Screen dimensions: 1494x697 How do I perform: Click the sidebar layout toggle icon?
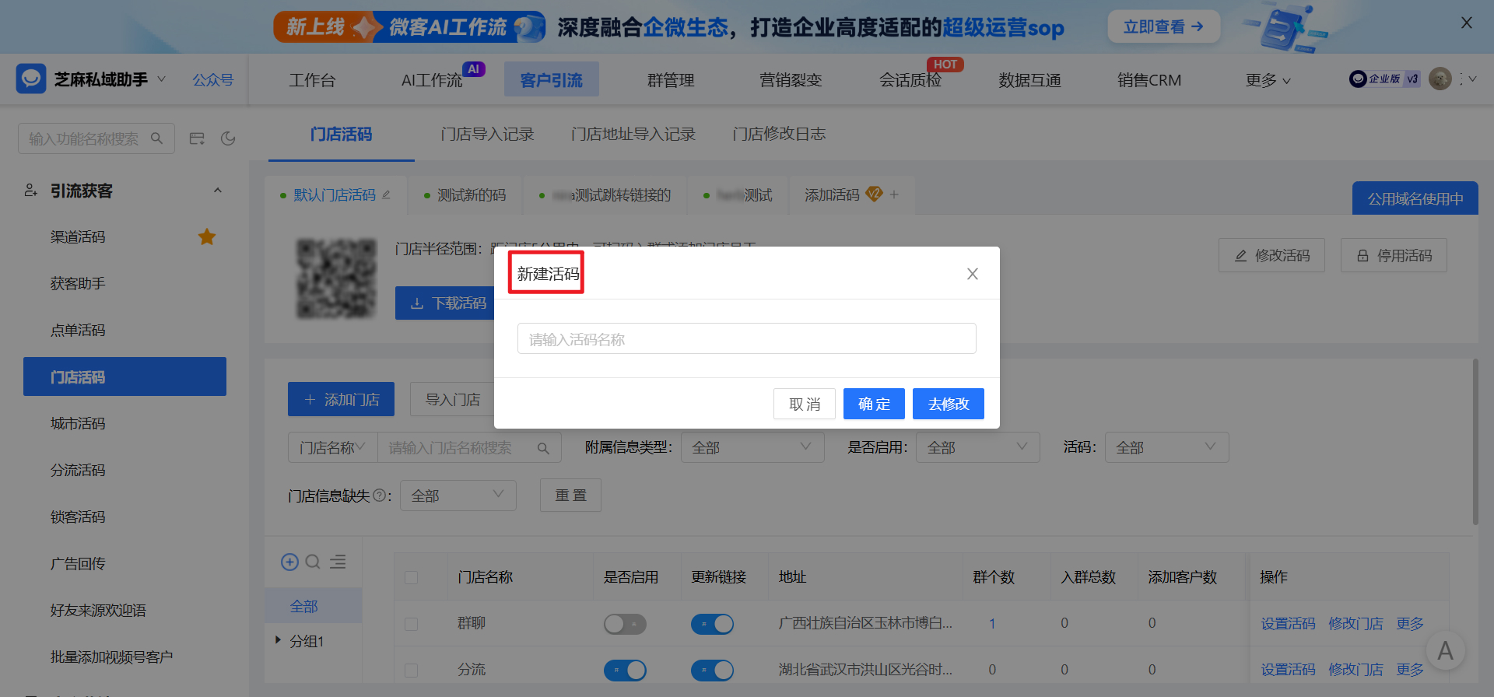click(197, 138)
